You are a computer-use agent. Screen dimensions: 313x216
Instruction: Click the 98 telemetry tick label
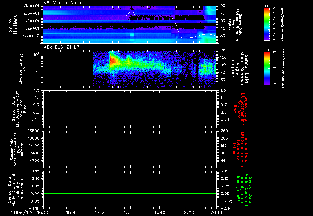223,153
